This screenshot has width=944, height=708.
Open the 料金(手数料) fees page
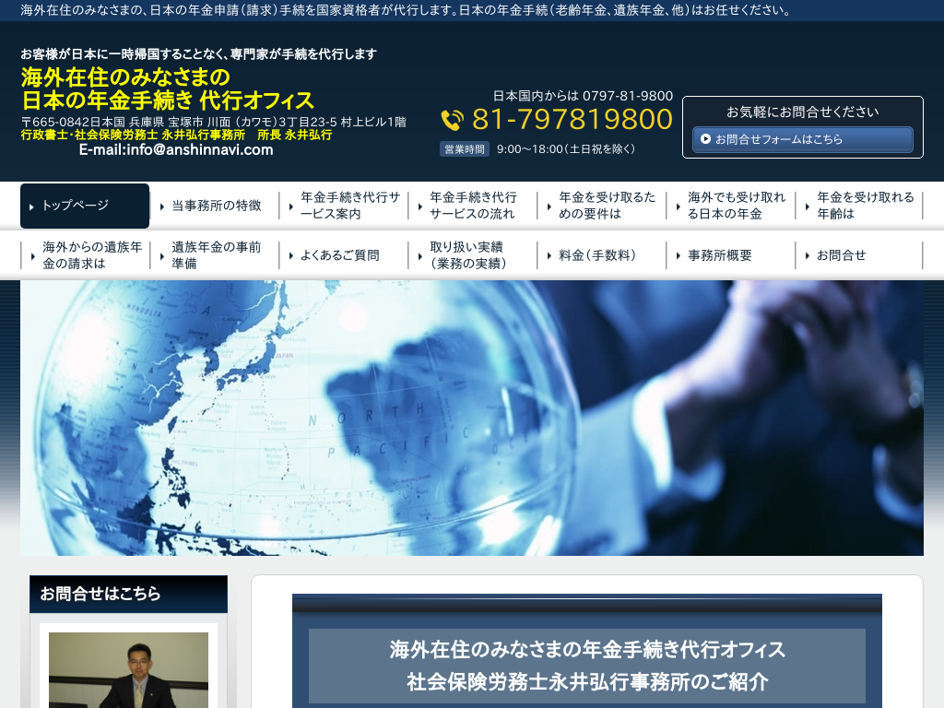tap(596, 255)
